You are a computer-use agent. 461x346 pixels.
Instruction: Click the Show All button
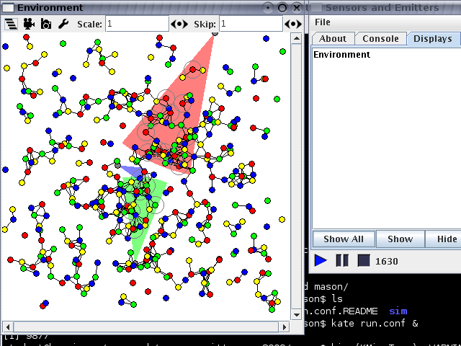pyautogui.click(x=343, y=239)
